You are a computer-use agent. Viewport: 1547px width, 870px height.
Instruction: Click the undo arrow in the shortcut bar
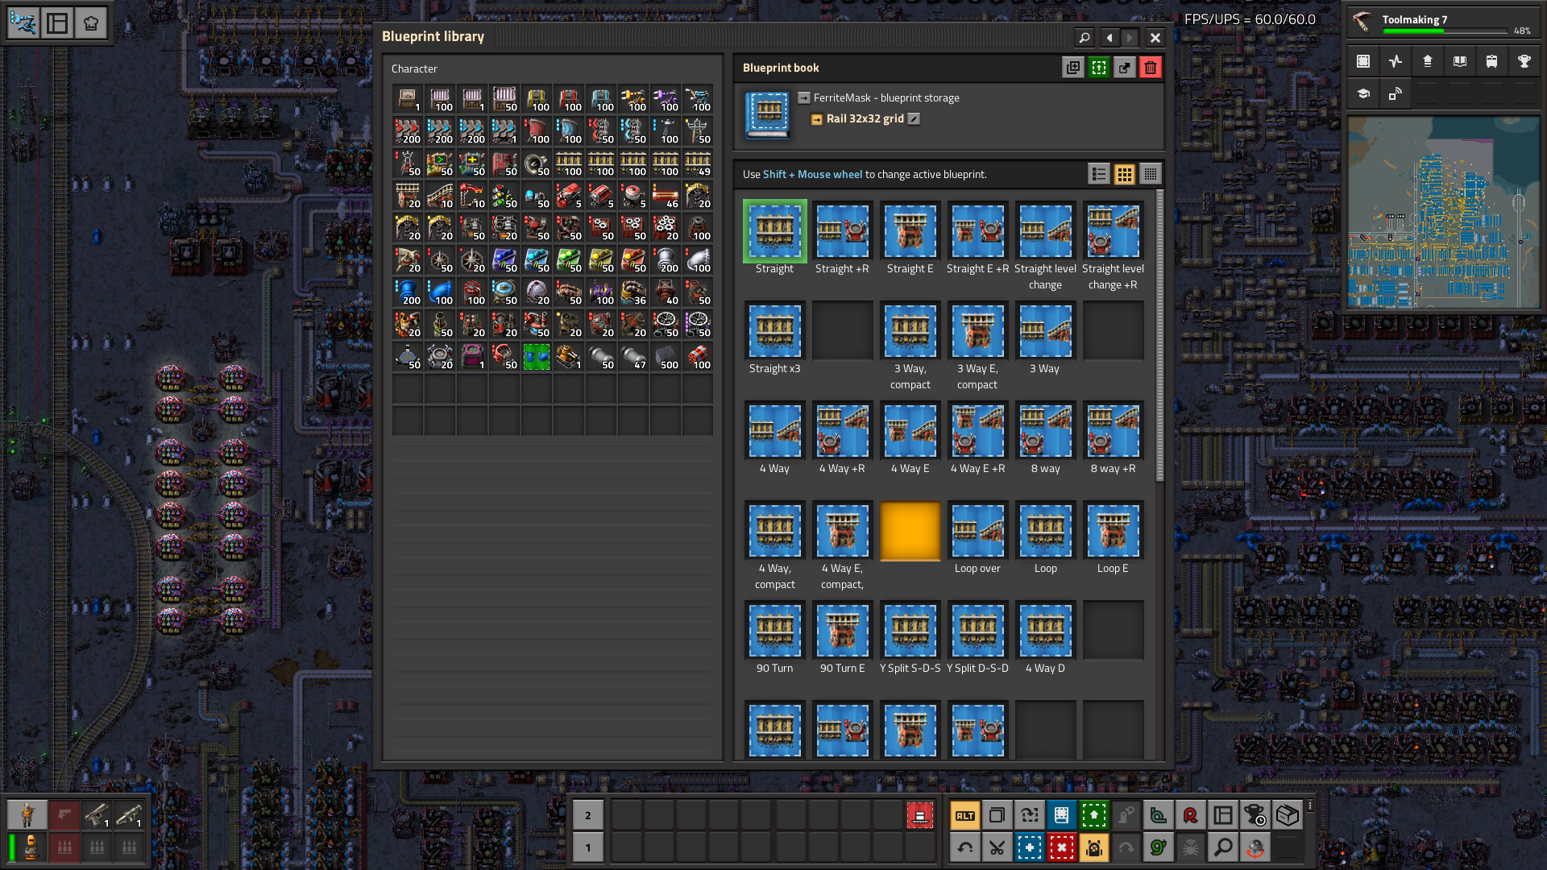point(965,847)
